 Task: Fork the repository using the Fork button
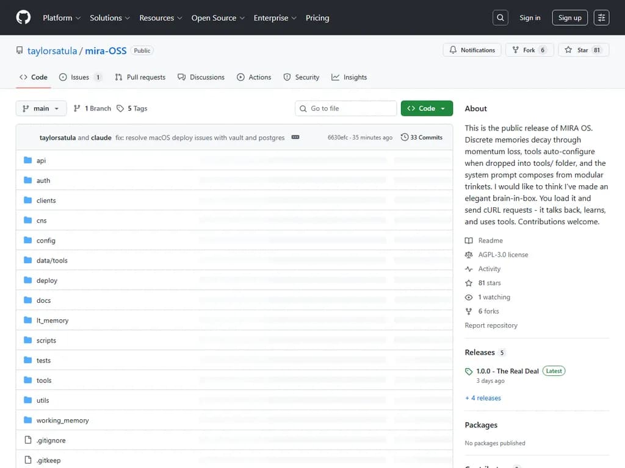tap(529, 50)
